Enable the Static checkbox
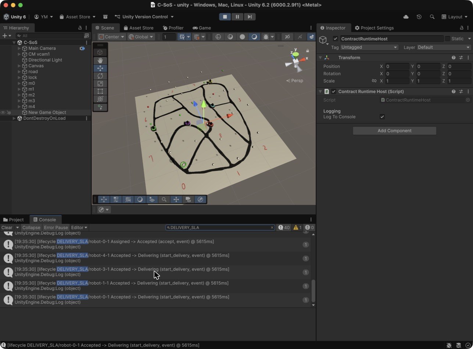The image size is (473, 349). click(447, 39)
